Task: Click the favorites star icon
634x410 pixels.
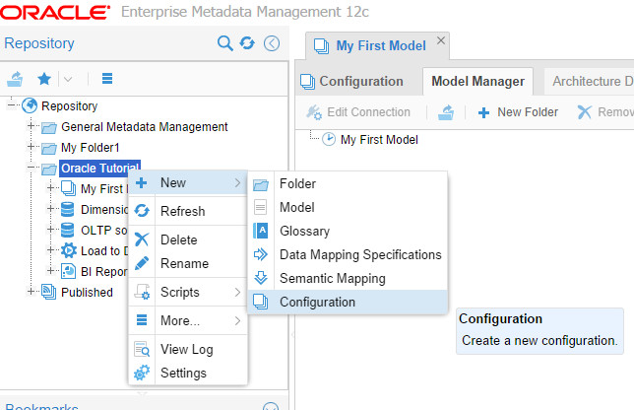Action: pyautogui.click(x=44, y=79)
